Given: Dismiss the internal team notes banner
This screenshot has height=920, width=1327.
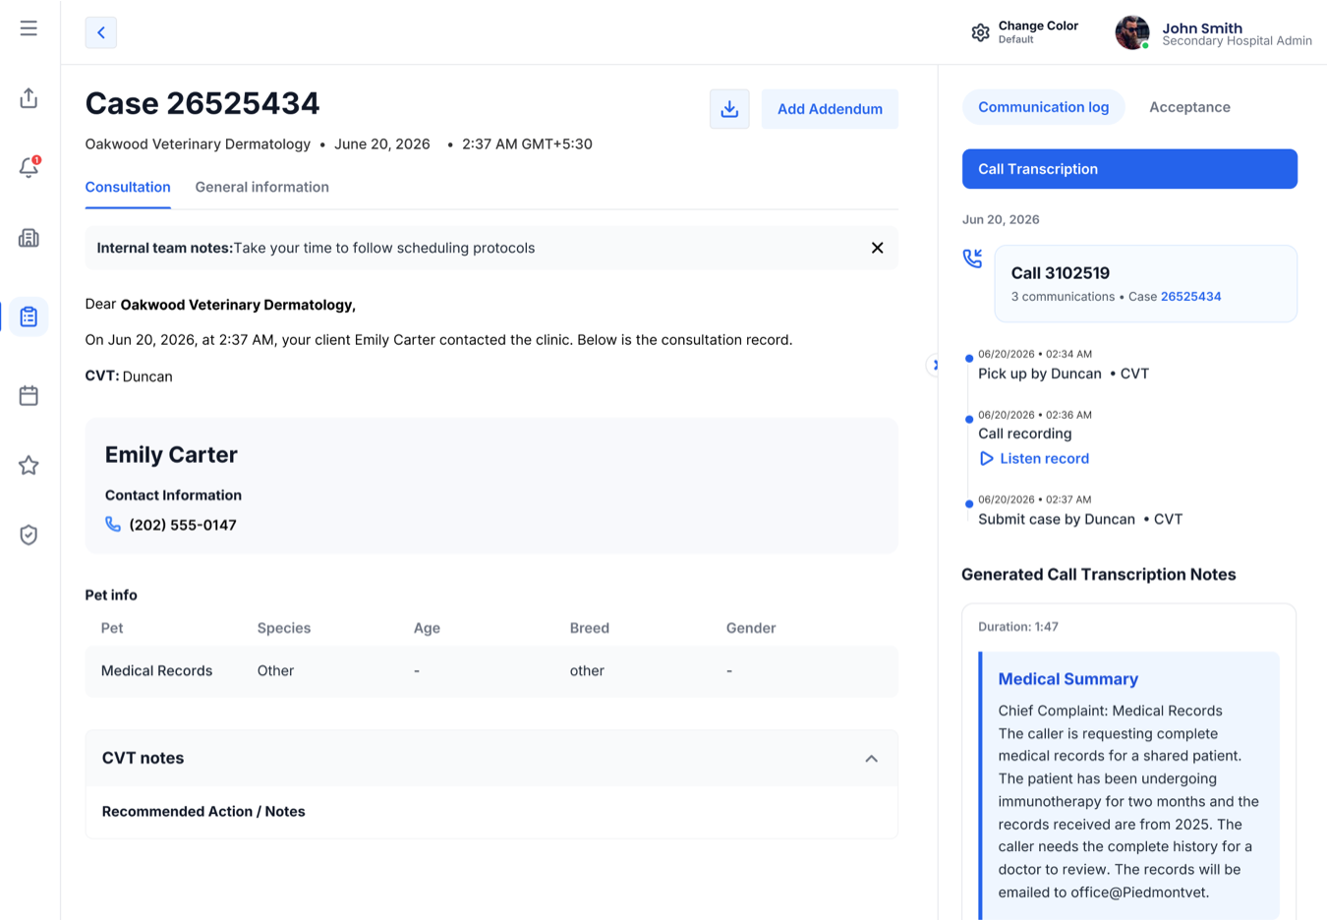Looking at the screenshot, I should click(877, 248).
